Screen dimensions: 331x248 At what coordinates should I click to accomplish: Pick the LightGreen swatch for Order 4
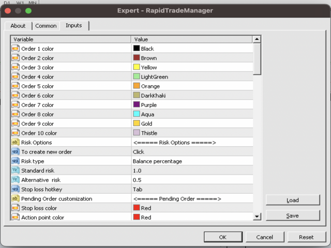pyautogui.click(x=137, y=76)
